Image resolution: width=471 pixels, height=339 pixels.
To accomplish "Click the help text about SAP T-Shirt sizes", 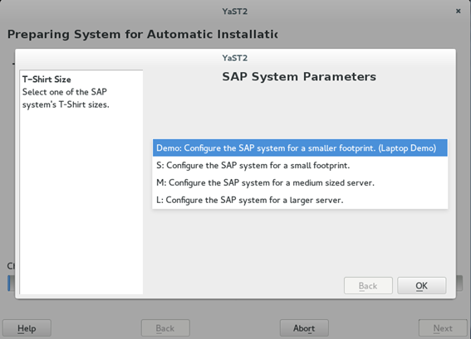I will [x=66, y=98].
